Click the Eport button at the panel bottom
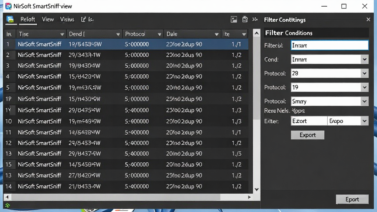This screenshot has height=212, width=377. pos(352,199)
